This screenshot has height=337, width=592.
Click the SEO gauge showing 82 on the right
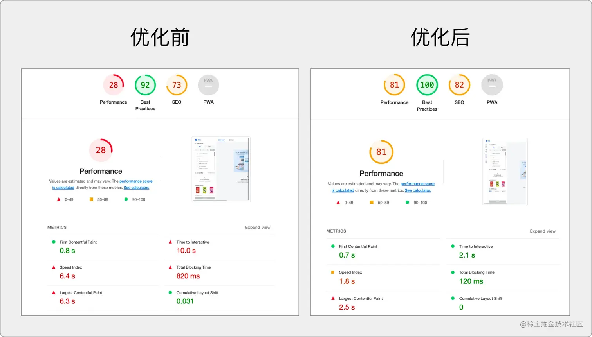pos(459,84)
